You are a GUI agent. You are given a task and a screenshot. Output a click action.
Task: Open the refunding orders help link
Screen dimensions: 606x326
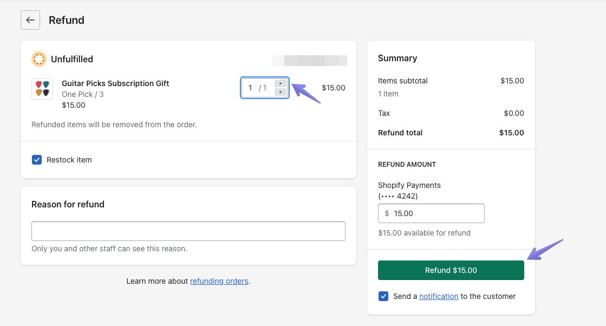click(219, 281)
